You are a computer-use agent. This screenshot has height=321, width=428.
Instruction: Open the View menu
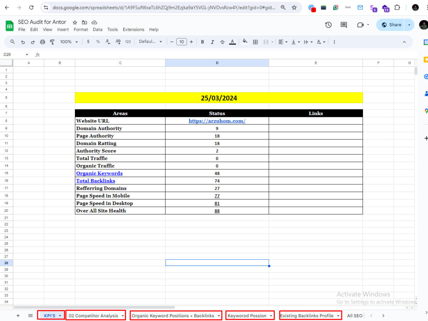coord(48,30)
